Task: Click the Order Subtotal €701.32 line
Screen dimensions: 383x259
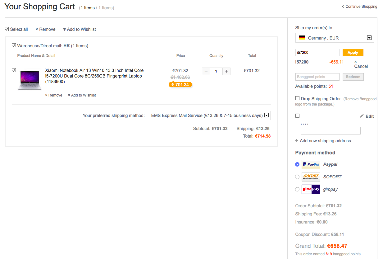Action: click(318, 206)
